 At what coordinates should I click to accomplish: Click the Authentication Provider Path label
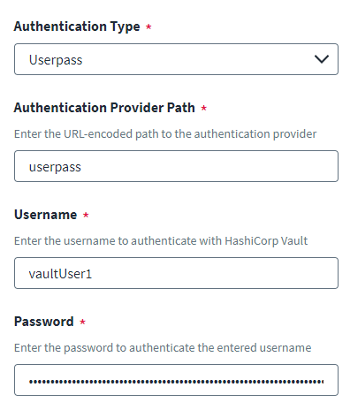pyautogui.click(x=104, y=108)
